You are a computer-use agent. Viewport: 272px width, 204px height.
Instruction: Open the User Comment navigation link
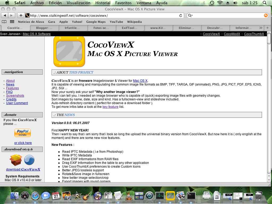(17, 103)
